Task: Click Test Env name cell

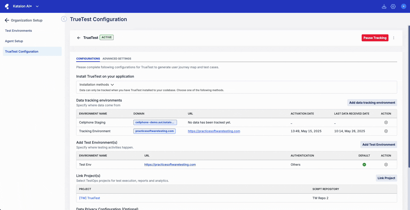Action: 85,164
